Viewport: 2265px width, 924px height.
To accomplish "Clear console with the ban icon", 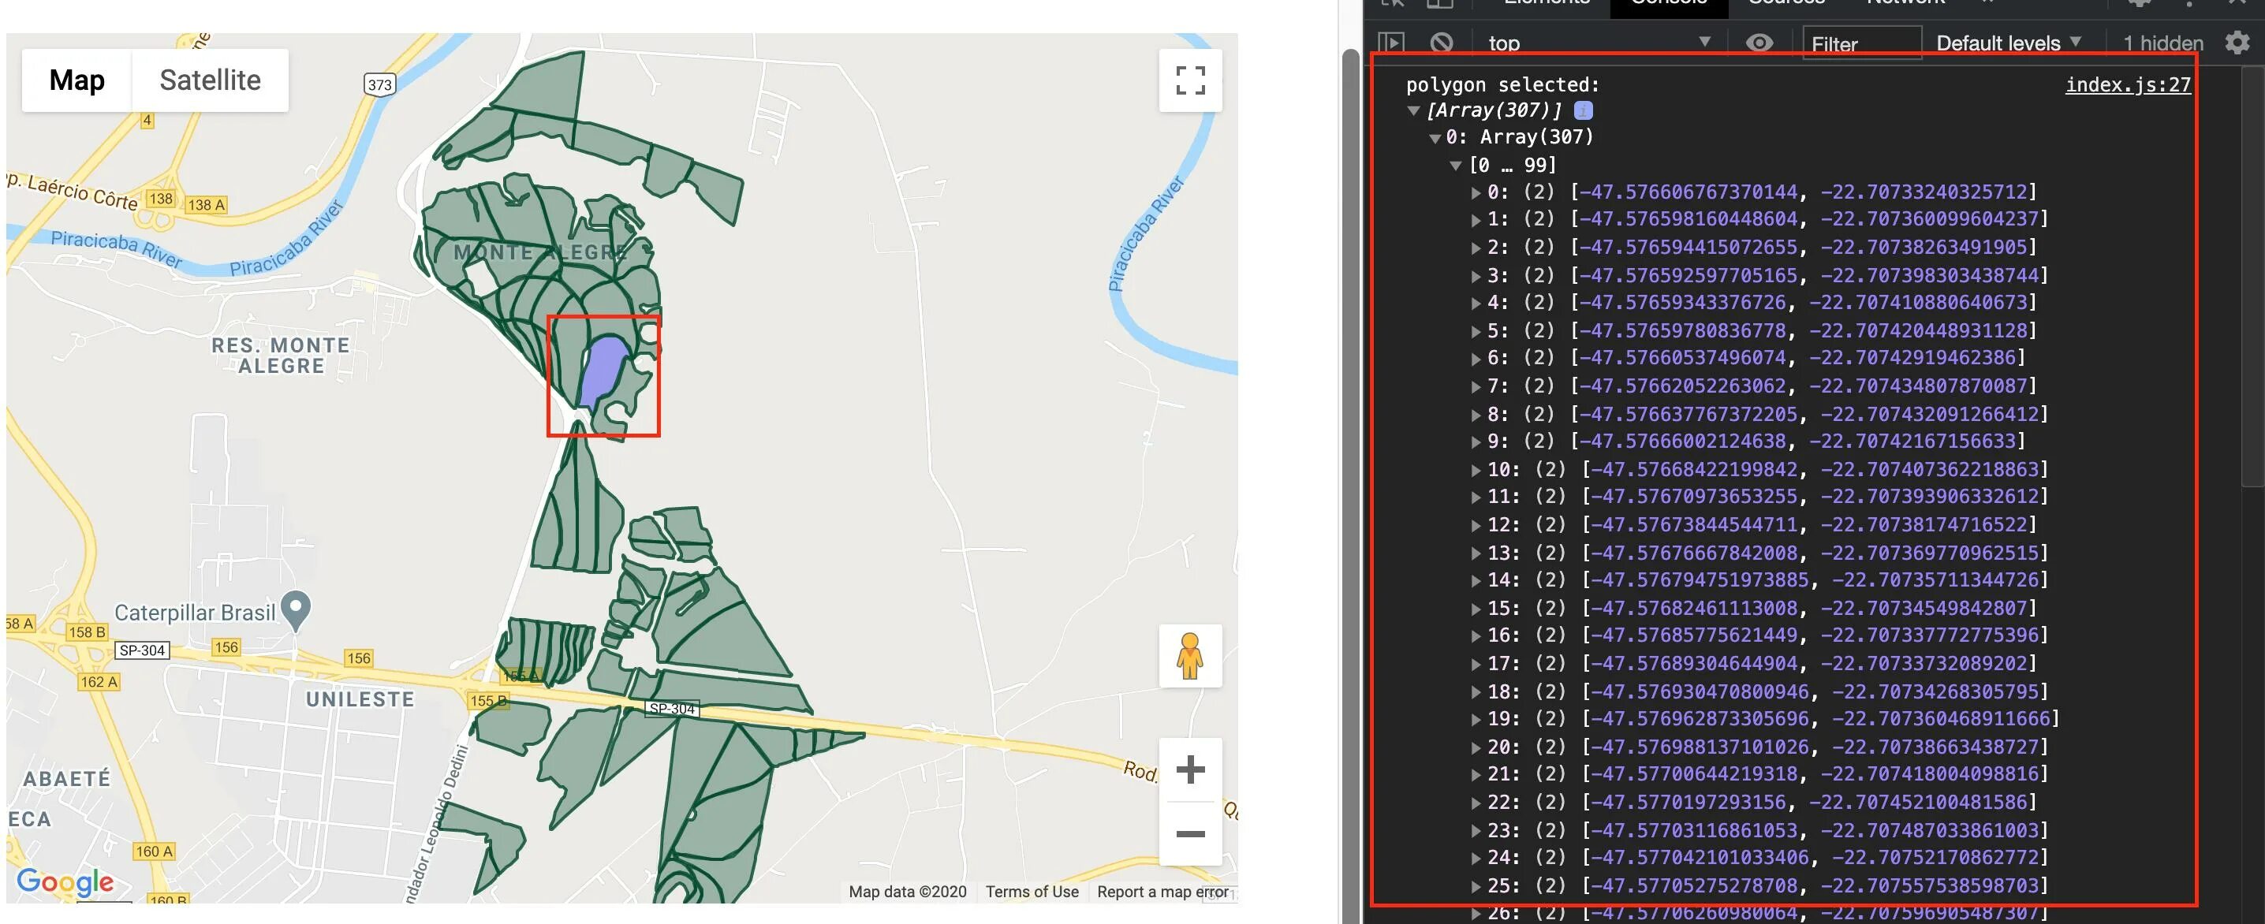I will pyautogui.click(x=1441, y=43).
